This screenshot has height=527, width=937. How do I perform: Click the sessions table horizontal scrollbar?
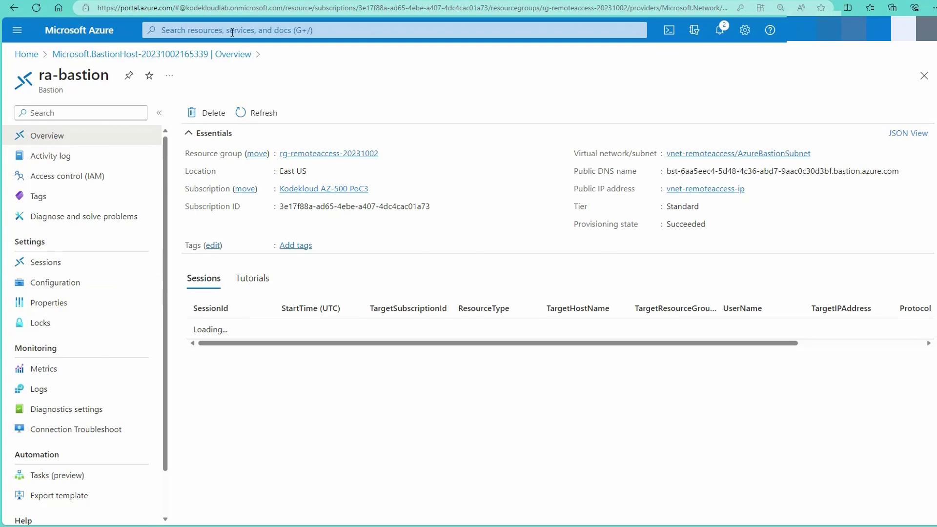pyautogui.click(x=498, y=343)
